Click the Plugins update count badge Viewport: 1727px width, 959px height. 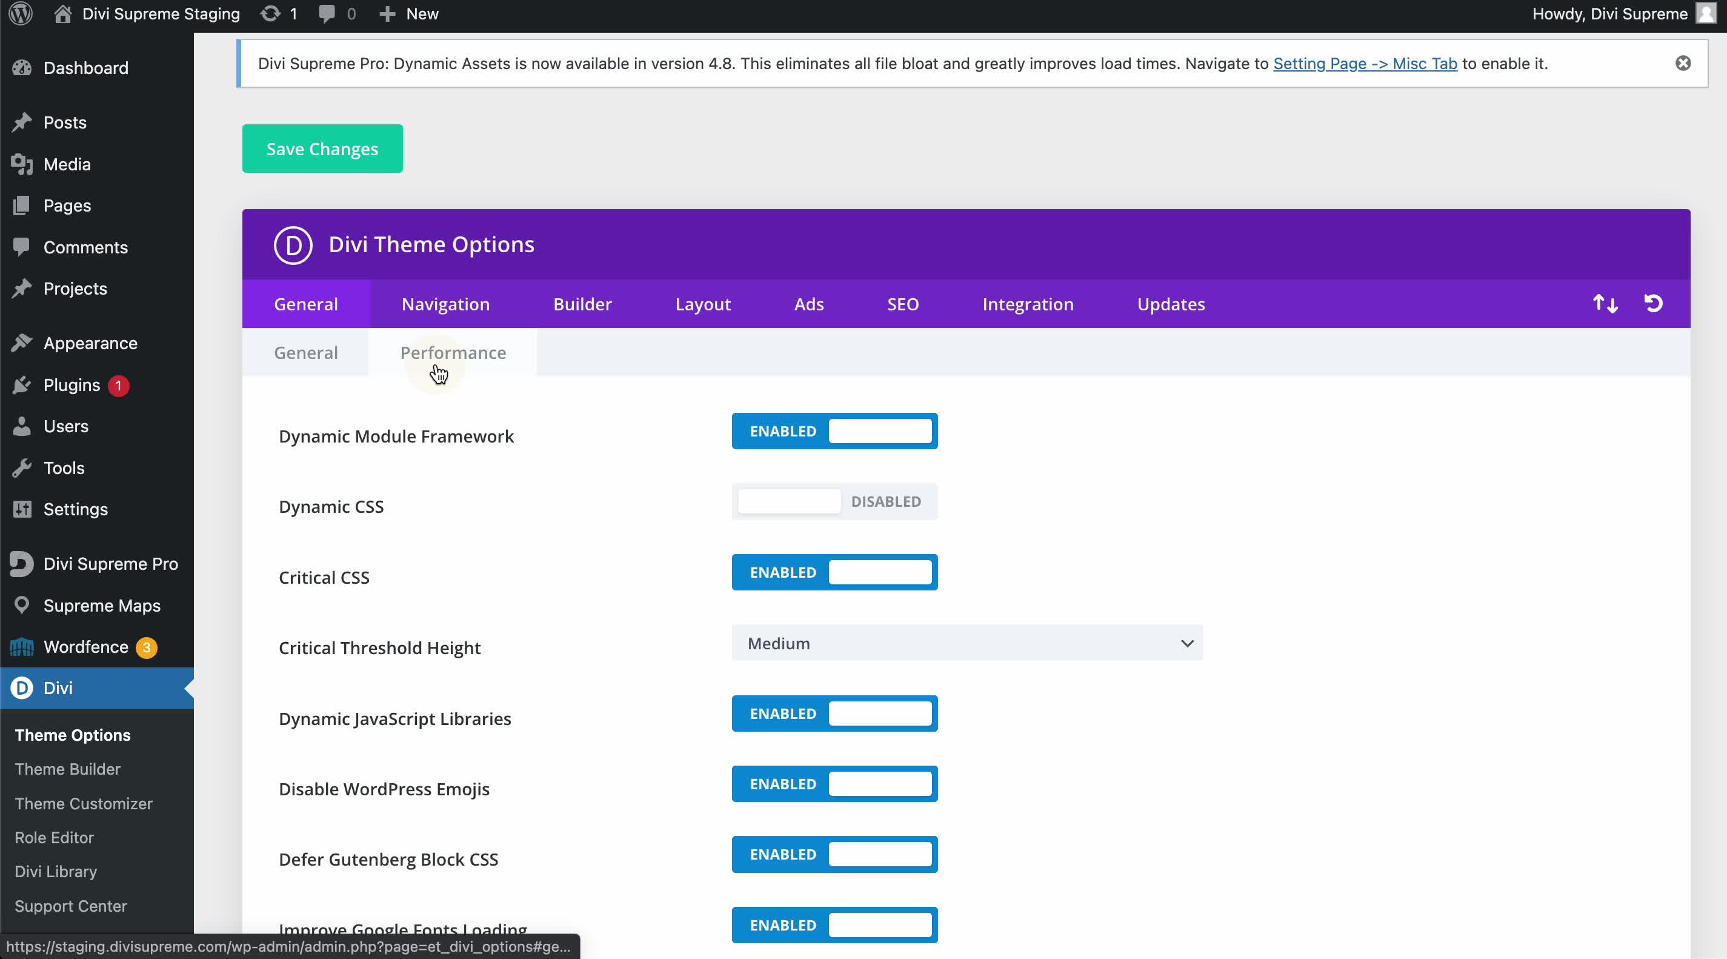click(119, 386)
